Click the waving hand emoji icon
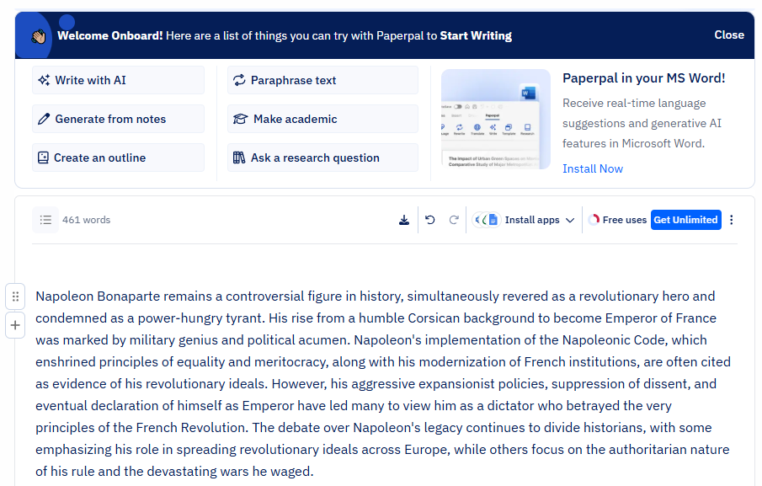762x486 pixels. click(39, 36)
